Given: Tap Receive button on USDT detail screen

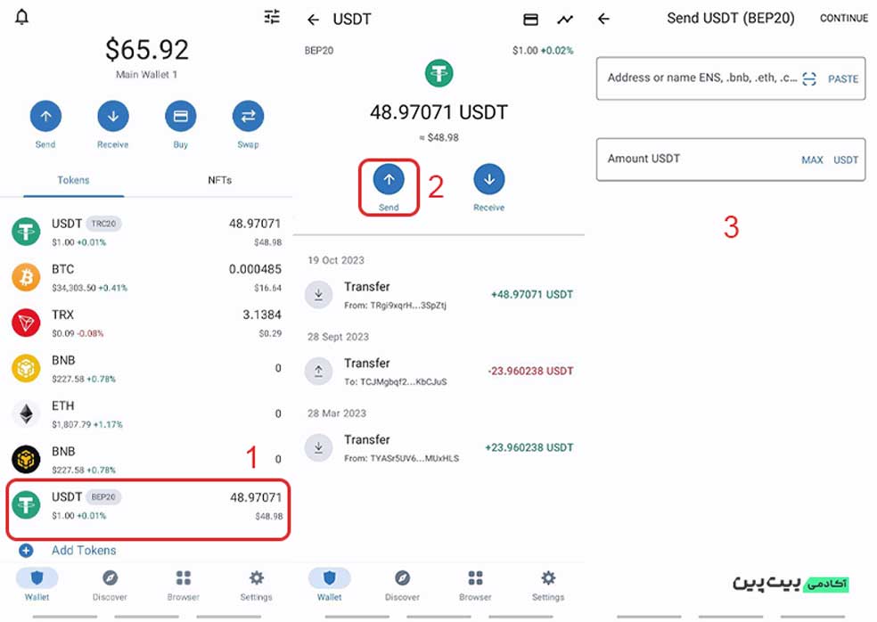Looking at the screenshot, I should (488, 187).
